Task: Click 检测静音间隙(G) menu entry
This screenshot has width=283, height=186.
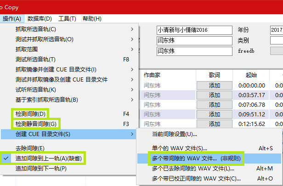Action: click(36, 124)
